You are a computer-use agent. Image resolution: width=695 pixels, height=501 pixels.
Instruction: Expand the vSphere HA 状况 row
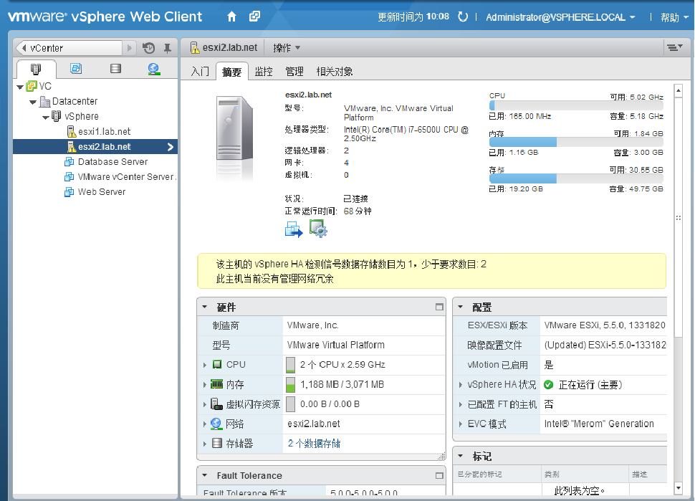coord(461,385)
